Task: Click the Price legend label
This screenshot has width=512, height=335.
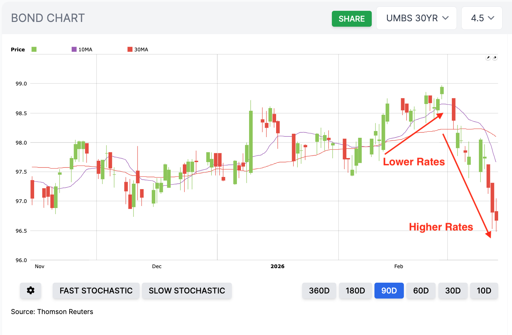Action: [18, 49]
